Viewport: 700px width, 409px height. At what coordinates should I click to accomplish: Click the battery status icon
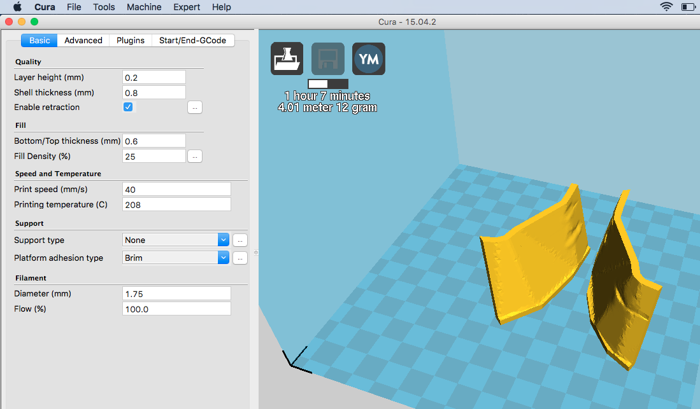pos(688,7)
